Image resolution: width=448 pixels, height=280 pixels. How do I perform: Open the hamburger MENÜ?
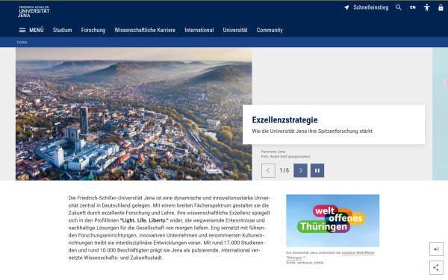(x=31, y=30)
